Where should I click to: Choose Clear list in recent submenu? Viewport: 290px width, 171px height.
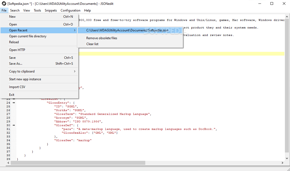[x=130, y=44]
